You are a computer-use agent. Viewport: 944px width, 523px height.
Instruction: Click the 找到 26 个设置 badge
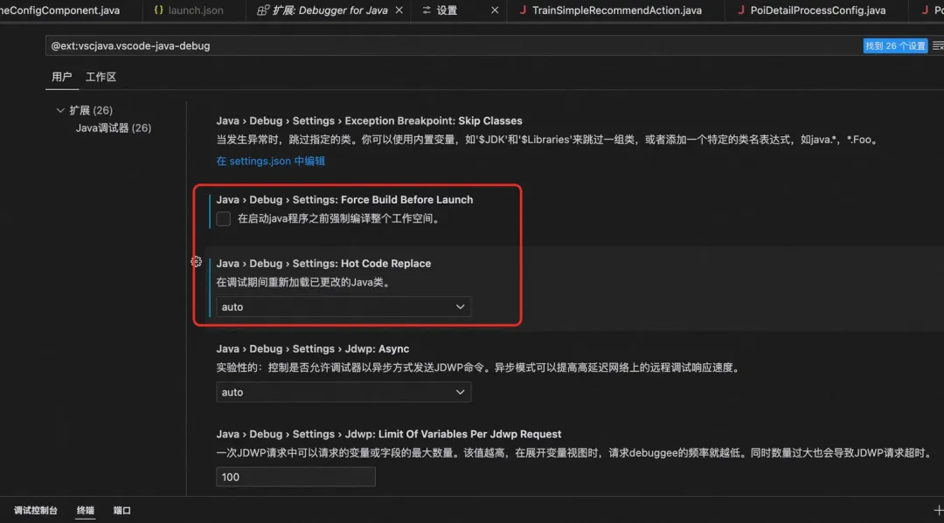(894, 45)
